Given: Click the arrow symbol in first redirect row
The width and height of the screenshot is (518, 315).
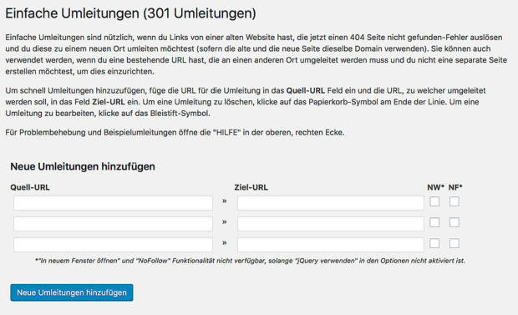Looking at the screenshot, I should tap(225, 201).
